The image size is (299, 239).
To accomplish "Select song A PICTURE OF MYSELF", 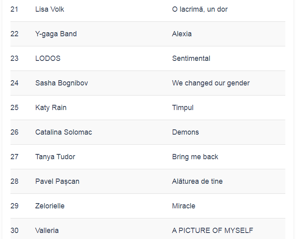I will tap(212, 231).
